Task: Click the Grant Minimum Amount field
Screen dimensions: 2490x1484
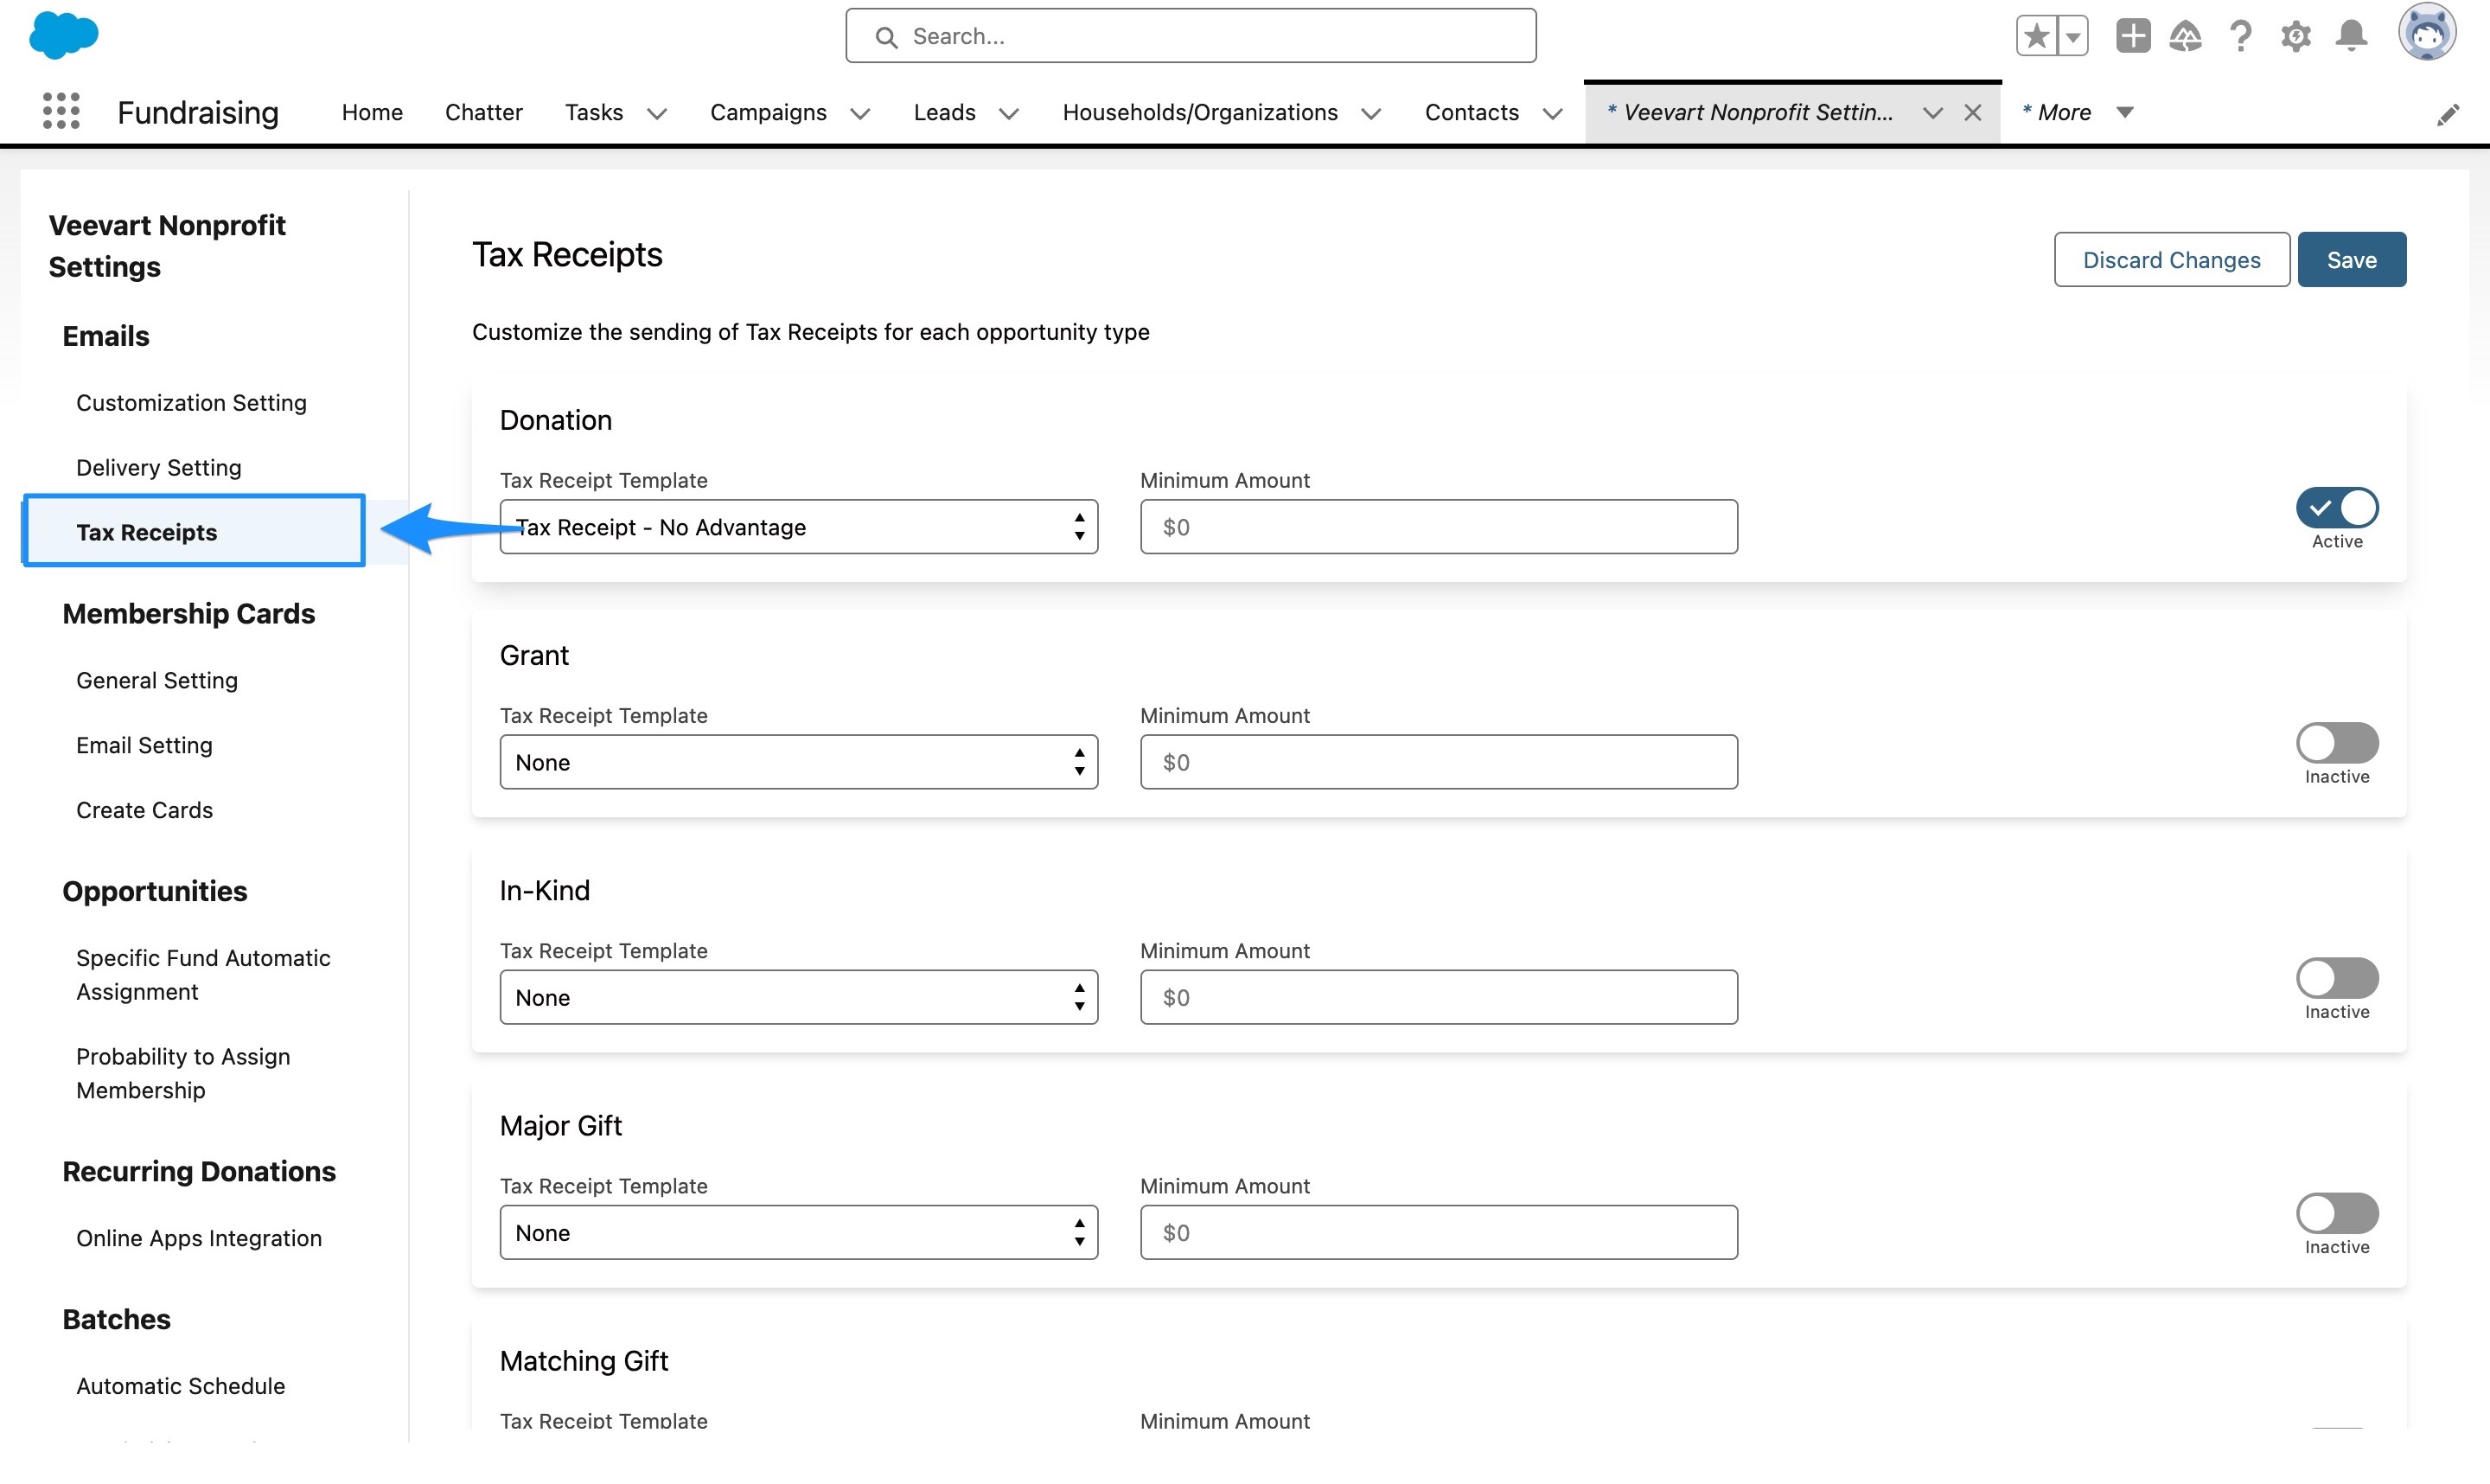Action: [x=1438, y=762]
